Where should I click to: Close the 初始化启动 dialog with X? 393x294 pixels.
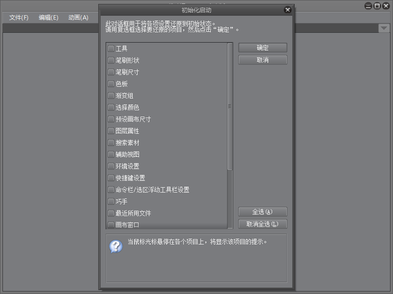point(287,10)
